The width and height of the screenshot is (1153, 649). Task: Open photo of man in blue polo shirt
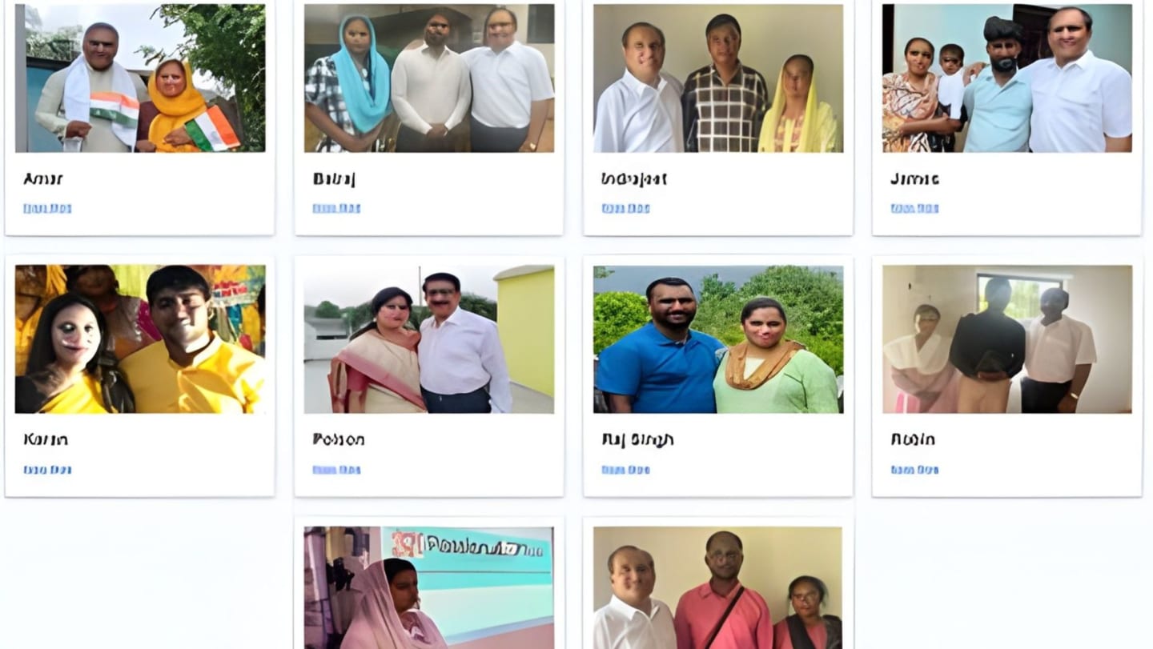click(718, 339)
